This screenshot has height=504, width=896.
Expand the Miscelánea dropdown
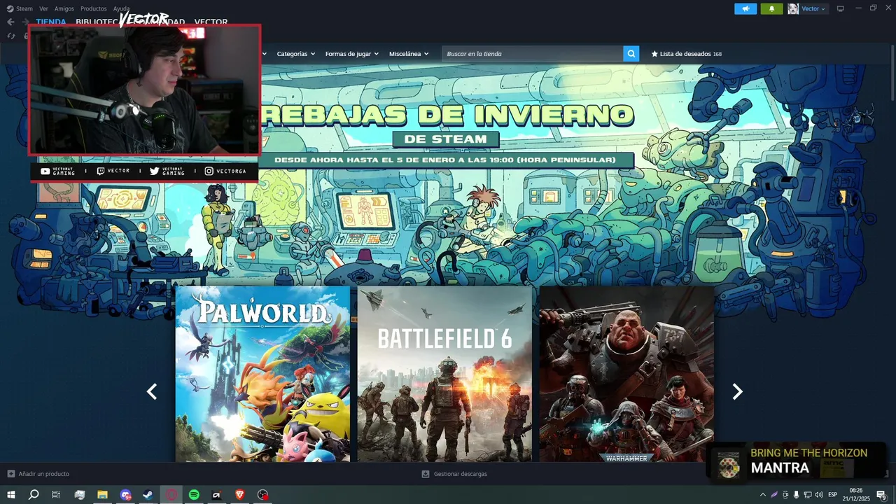tap(409, 54)
